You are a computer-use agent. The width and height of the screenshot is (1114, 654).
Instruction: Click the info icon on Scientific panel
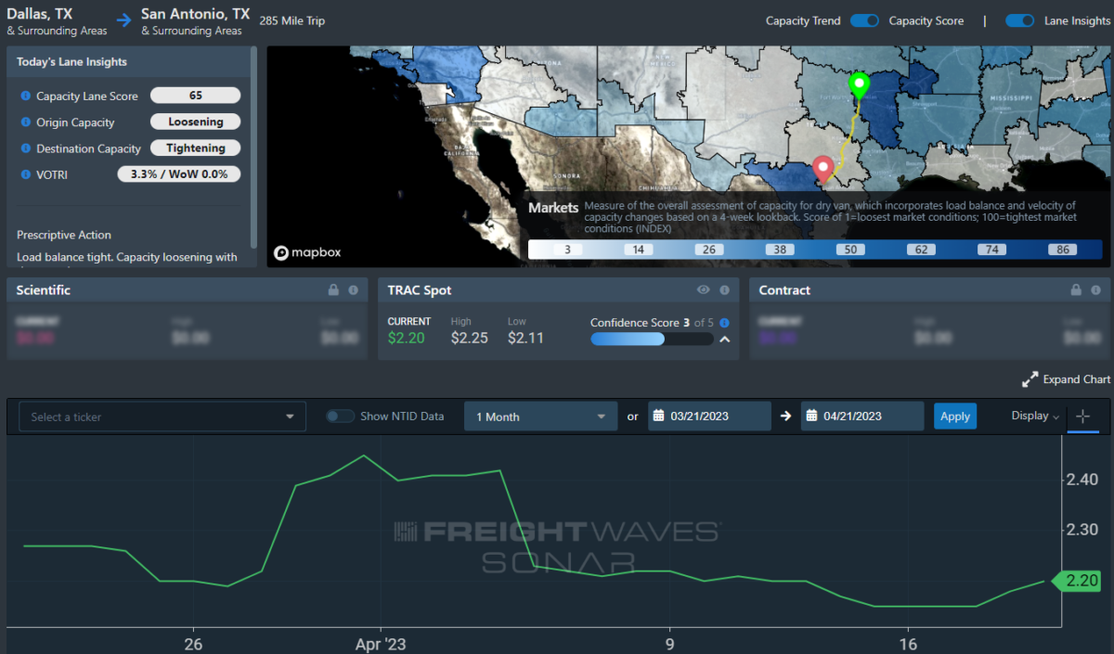pyautogui.click(x=353, y=290)
